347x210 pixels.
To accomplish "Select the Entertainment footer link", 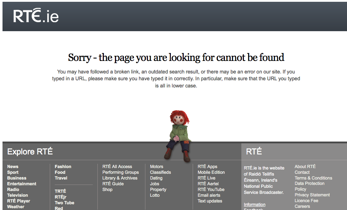I will [22, 184].
